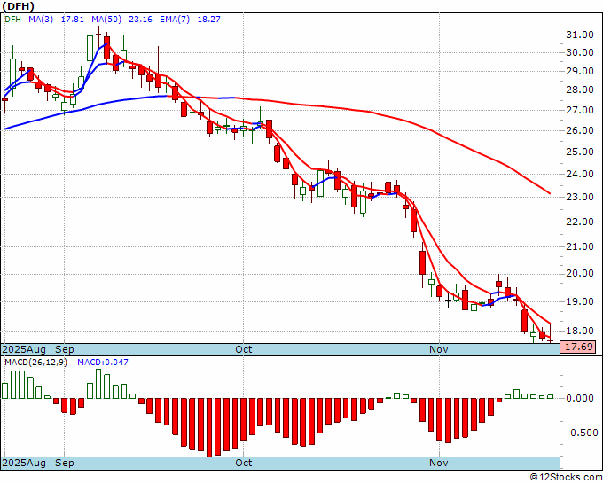Click the MA(50) legend label
This screenshot has width=603, height=484.
click(x=106, y=20)
